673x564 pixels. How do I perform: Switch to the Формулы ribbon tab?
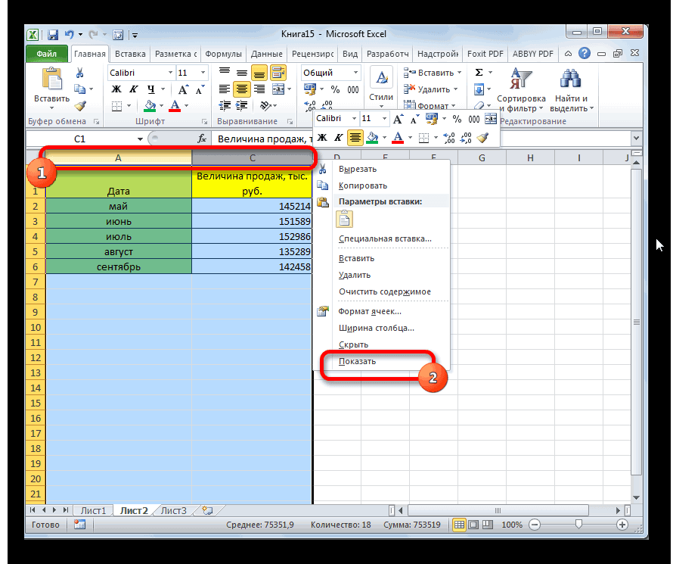(222, 55)
